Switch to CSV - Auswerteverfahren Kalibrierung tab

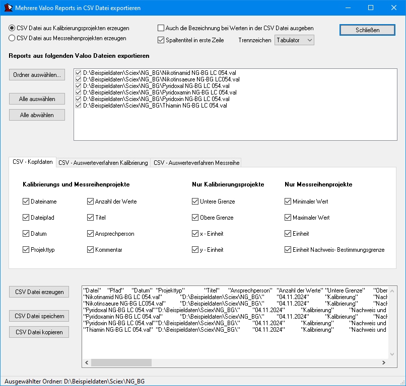click(x=103, y=162)
